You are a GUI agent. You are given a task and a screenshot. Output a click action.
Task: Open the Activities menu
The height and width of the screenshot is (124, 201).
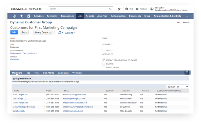[x=39, y=16]
